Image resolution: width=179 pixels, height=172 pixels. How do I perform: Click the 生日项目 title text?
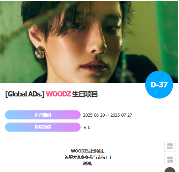coord(85,94)
